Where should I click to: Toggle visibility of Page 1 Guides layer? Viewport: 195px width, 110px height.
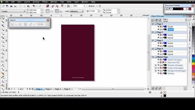click(x=158, y=27)
